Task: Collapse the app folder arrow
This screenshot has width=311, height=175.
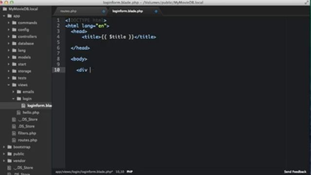Action: tap(4, 16)
